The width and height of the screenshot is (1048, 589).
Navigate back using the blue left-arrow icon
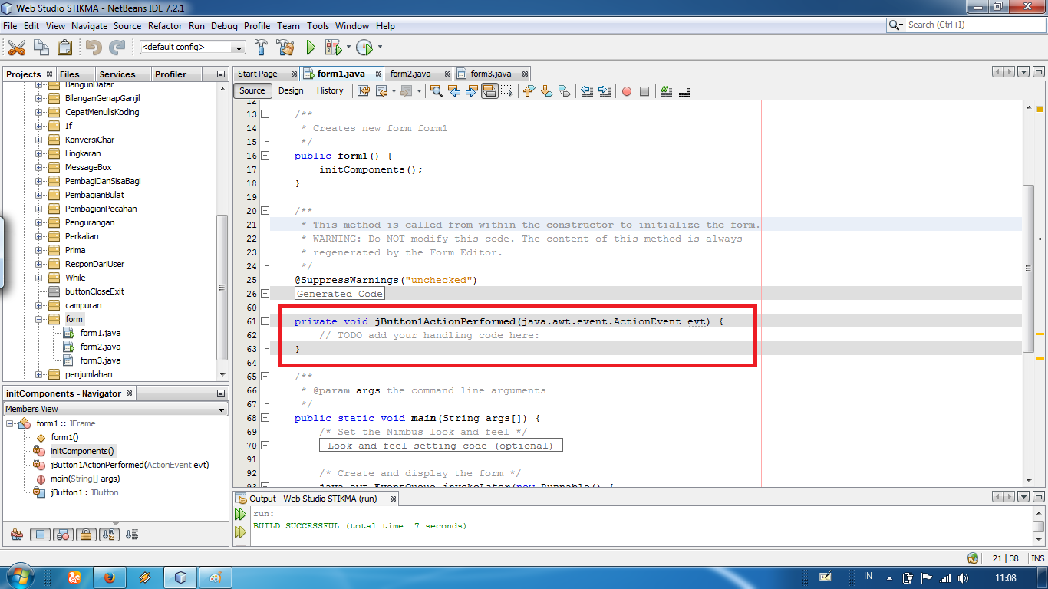tap(454, 90)
